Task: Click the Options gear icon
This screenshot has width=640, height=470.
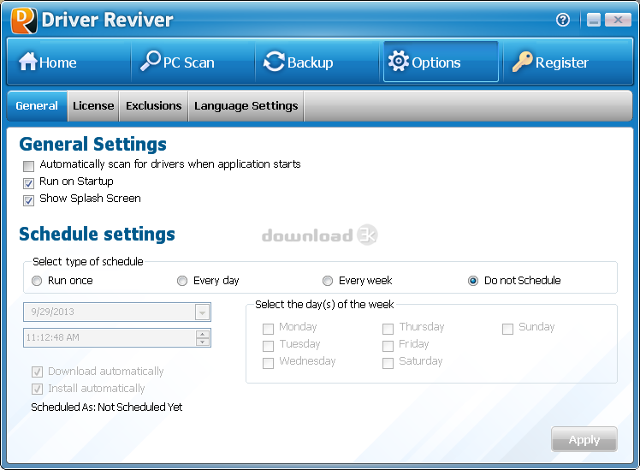Action: 399,62
